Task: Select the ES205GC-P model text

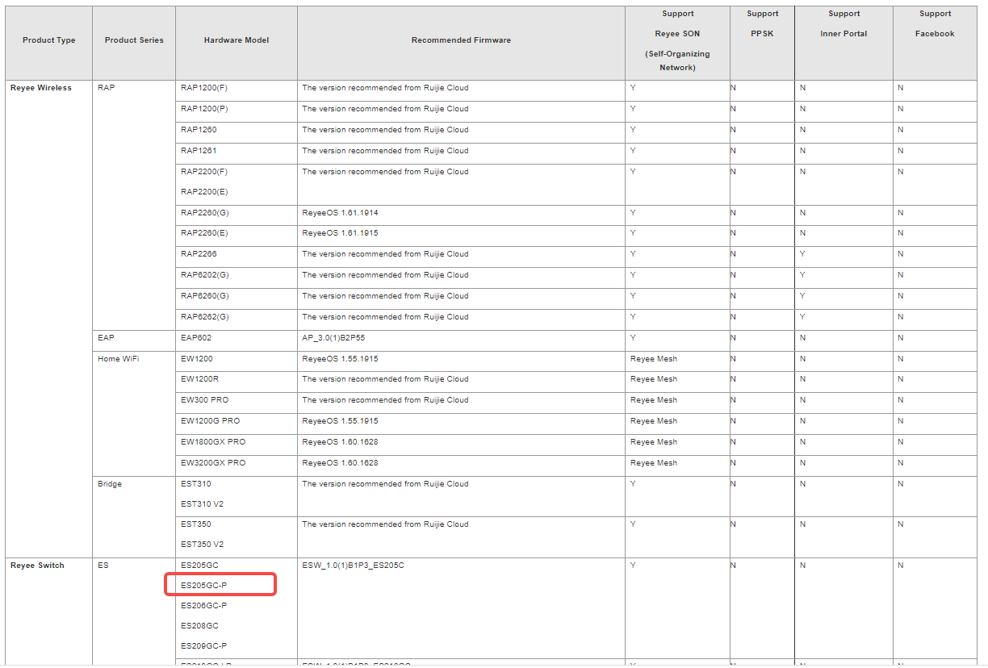Action: (203, 585)
